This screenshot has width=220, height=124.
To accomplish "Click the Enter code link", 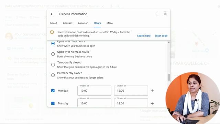I will [x=161, y=36].
